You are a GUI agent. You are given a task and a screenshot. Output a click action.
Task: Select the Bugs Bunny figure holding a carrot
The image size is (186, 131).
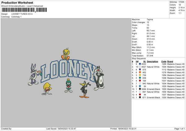pyautogui.click(x=34, y=74)
